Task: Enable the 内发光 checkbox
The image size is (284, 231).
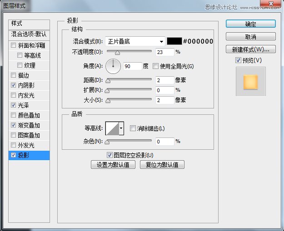Action: coord(13,95)
